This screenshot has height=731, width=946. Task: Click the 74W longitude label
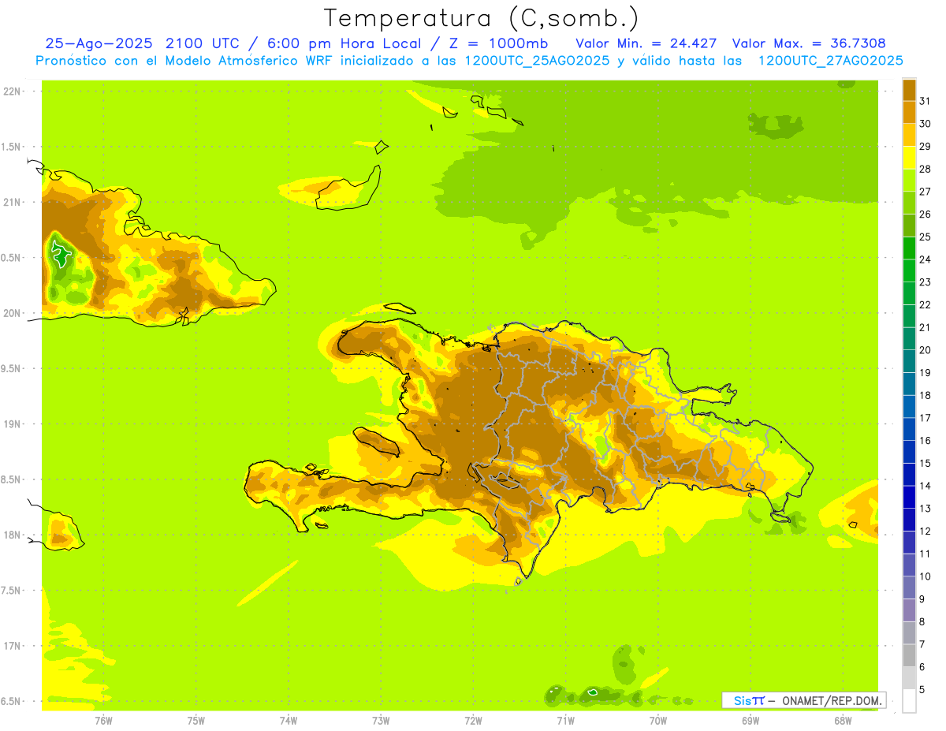coord(289,721)
